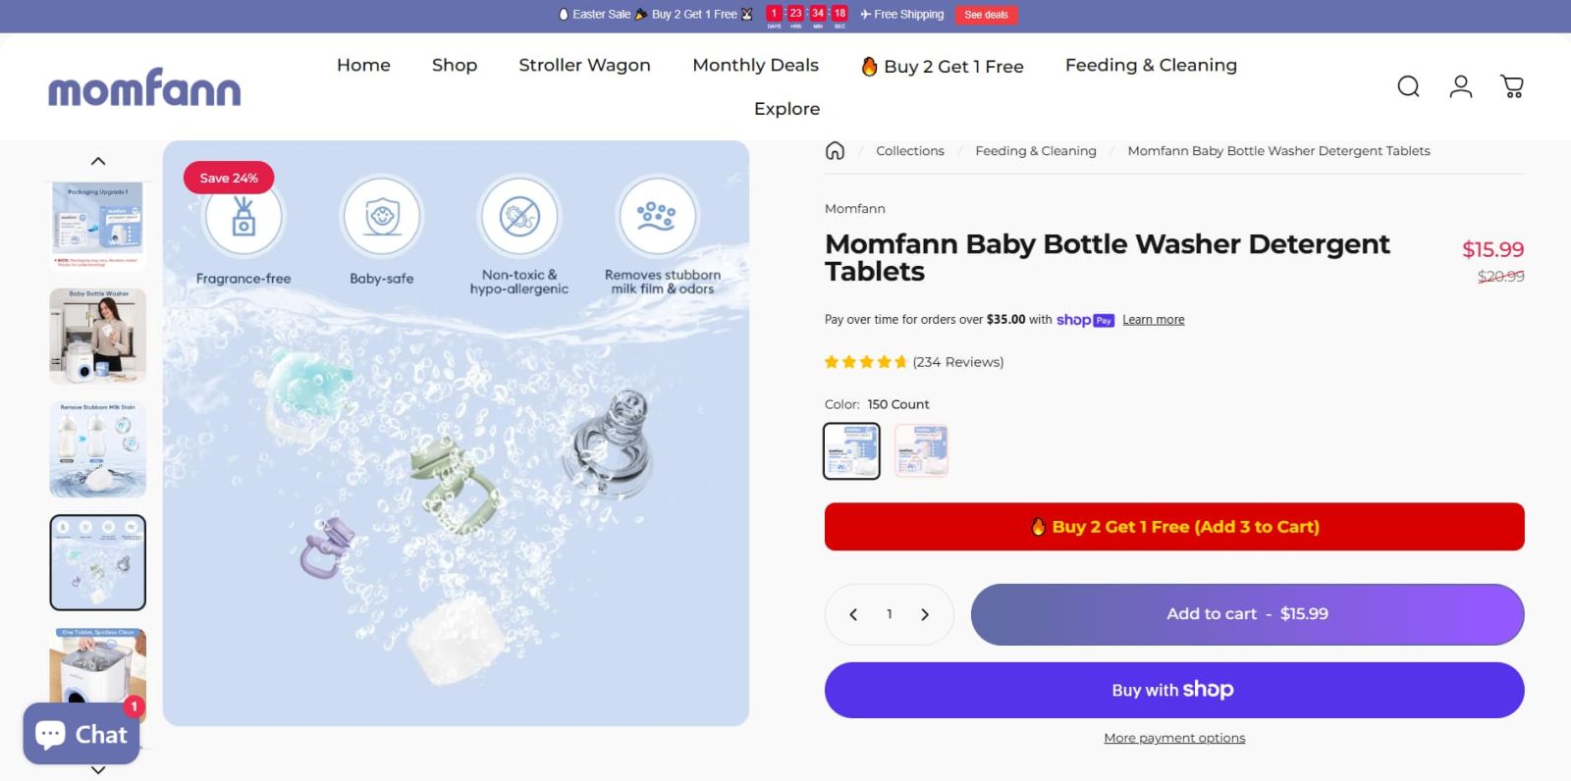1571x781 pixels.
Task: Click the account icon
Action: pyautogui.click(x=1460, y=86)
